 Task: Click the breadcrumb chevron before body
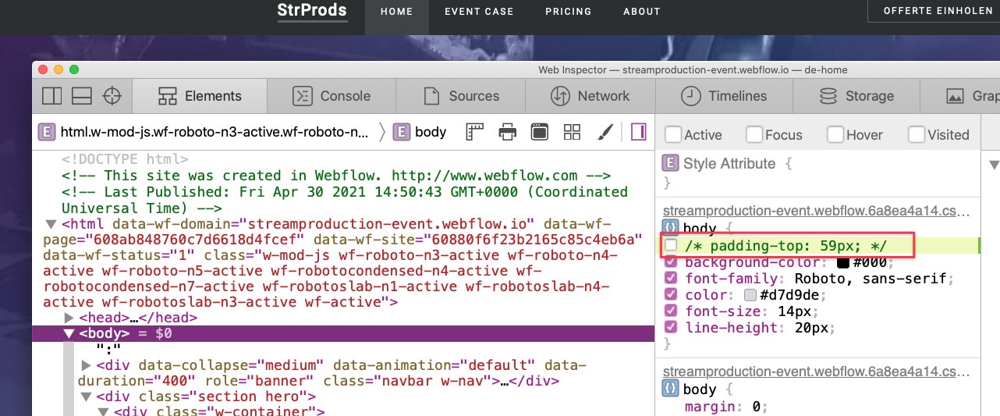point(382,131)
